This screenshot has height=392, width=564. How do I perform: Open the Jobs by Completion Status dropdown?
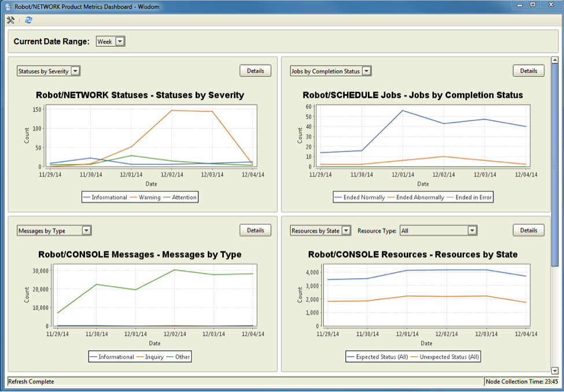[330, 71]
